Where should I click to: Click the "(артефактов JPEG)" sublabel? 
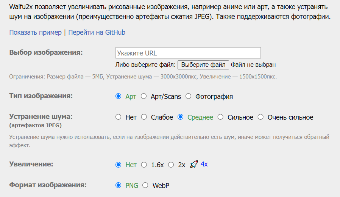[x=35, y=125]
